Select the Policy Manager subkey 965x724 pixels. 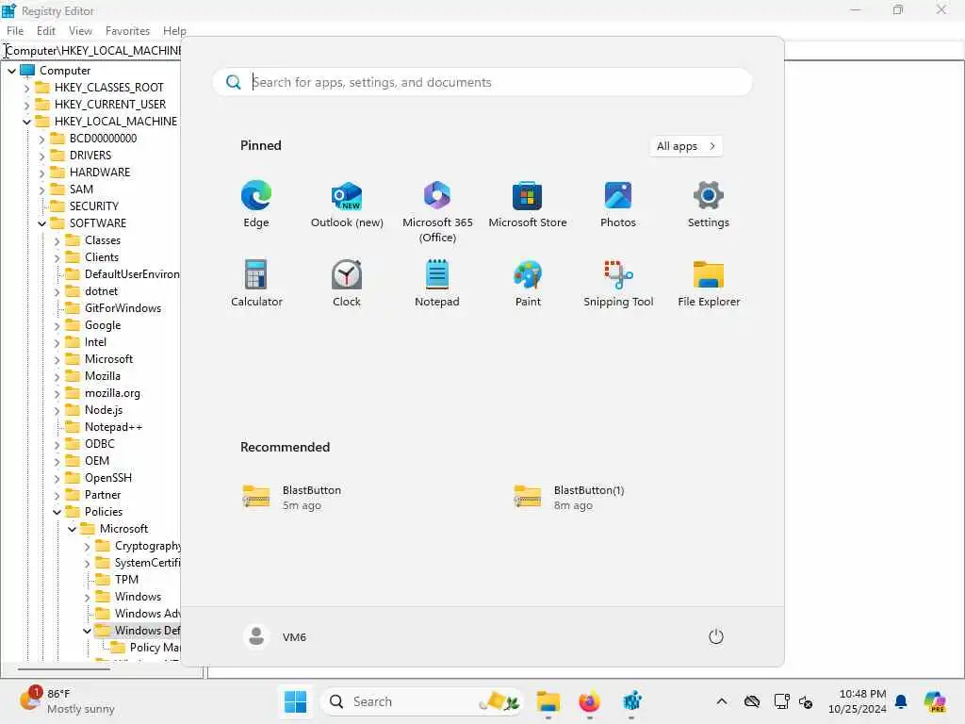[155, 647]
